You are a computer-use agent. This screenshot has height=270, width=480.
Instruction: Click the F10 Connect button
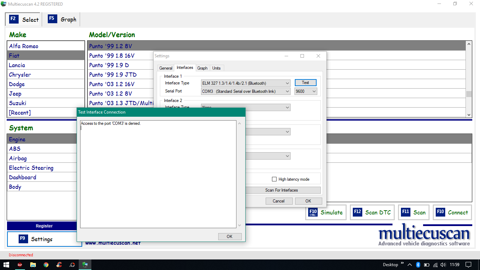point(452,212)
